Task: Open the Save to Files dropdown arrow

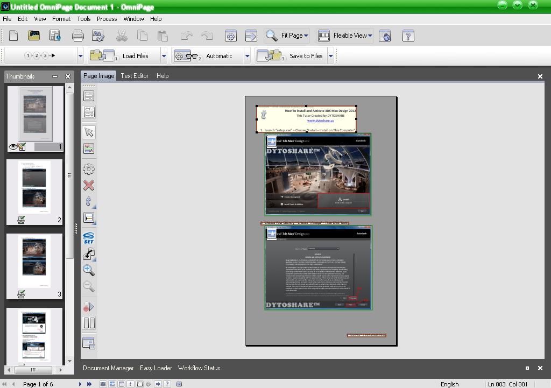Action: [x=331, y=56]
